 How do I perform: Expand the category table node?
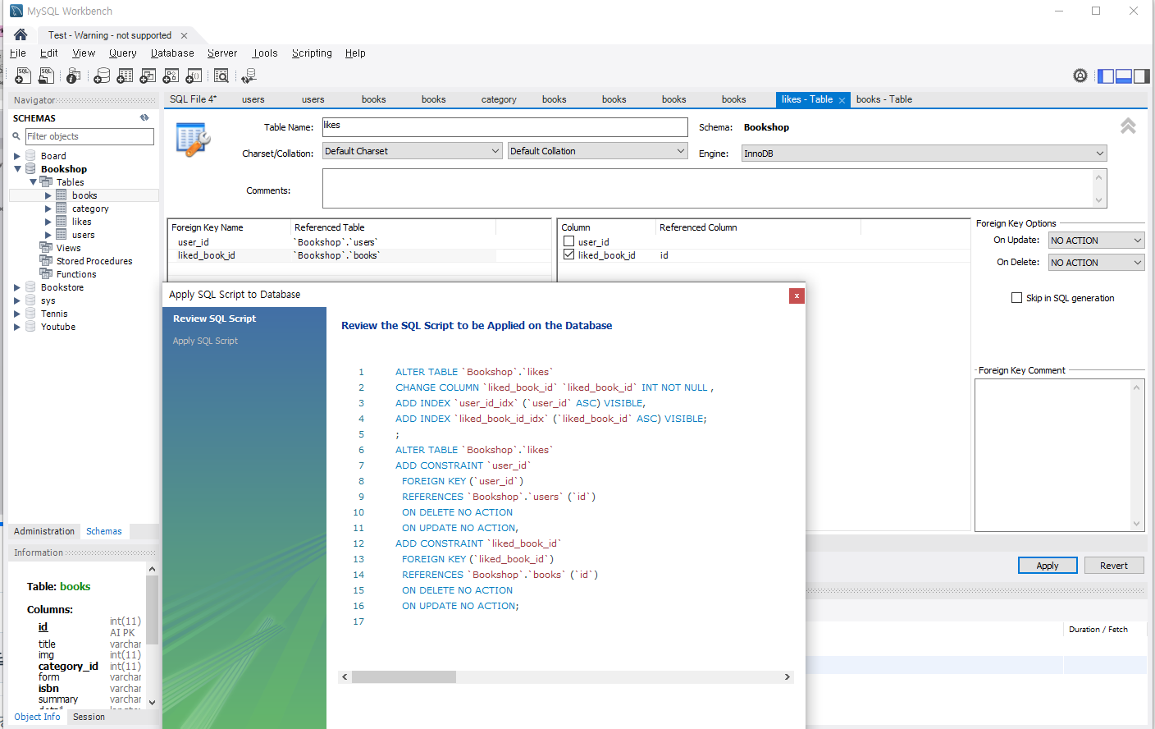tap(48, 209)
